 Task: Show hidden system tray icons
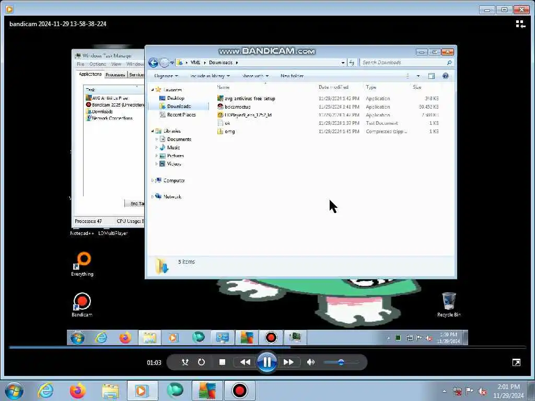tap(444, 391)
